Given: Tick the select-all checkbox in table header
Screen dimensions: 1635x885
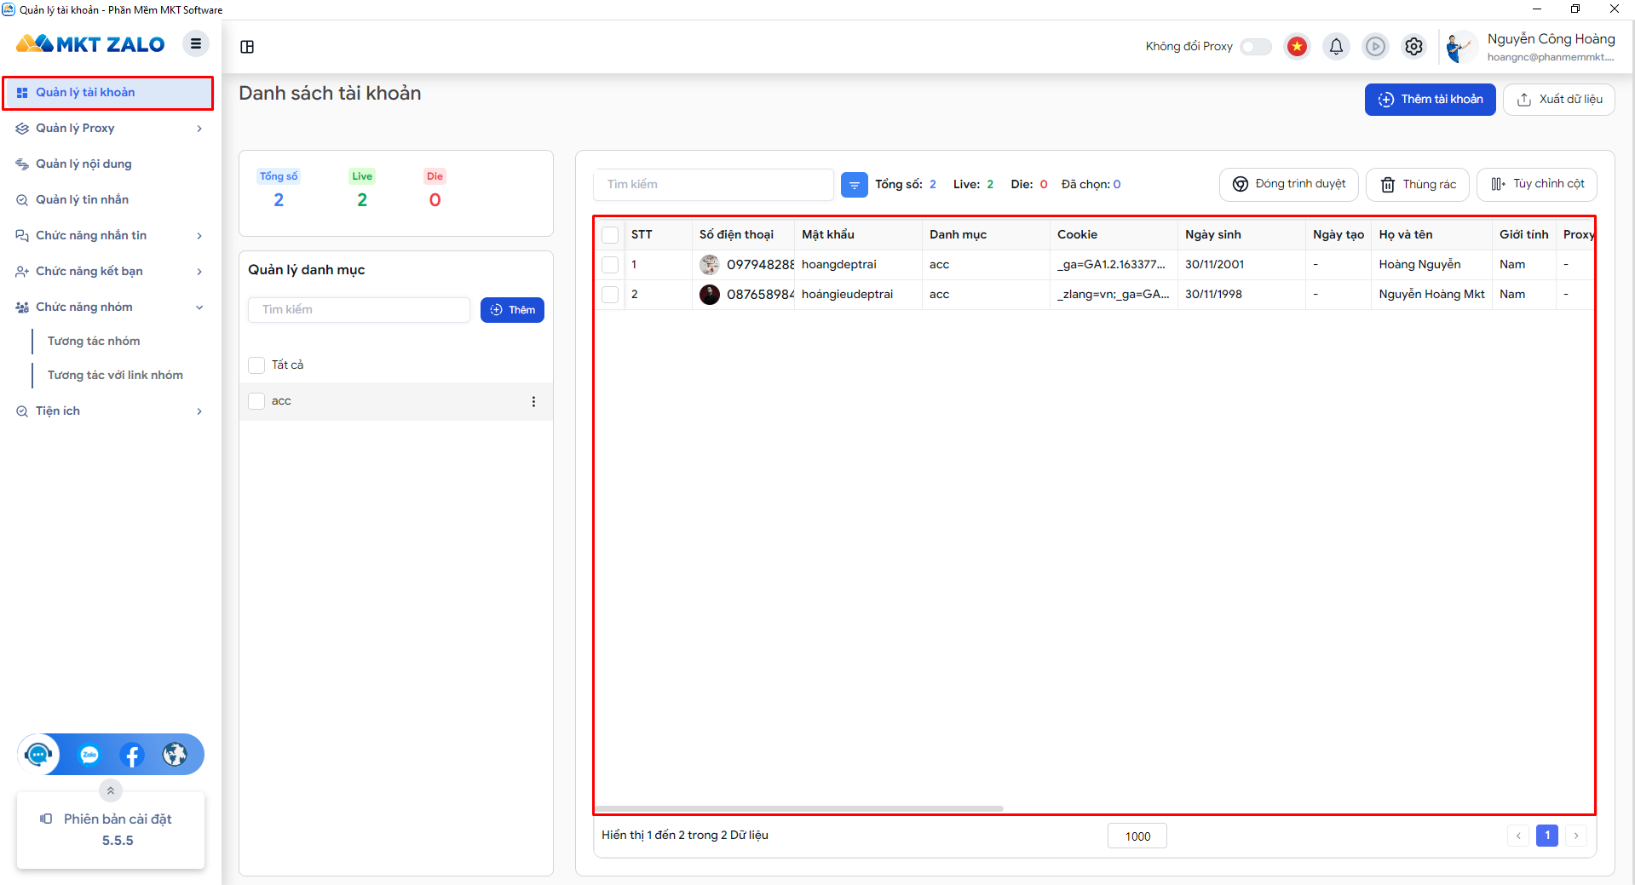Looking at the screenshot, I should click(610, 234).
